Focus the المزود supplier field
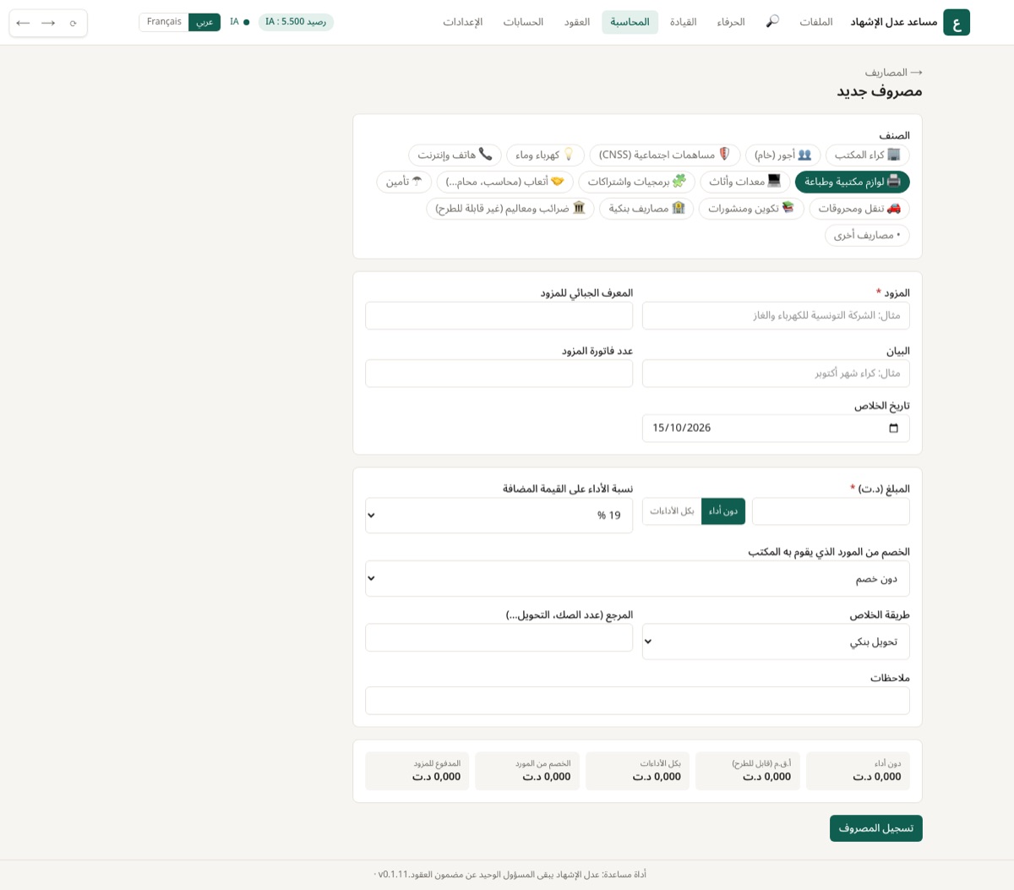 click(776, 316)
